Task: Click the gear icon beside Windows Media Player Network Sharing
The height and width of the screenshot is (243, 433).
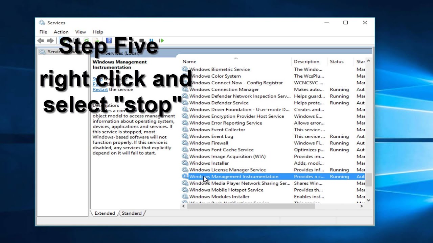Action: tap(185, 183)
